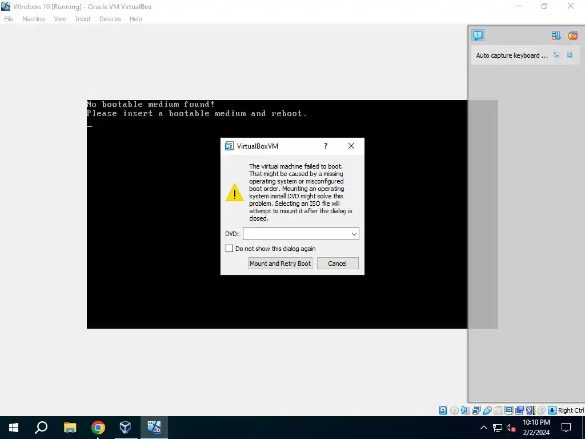Click the dismiss all notifications icon

(572, 35)
